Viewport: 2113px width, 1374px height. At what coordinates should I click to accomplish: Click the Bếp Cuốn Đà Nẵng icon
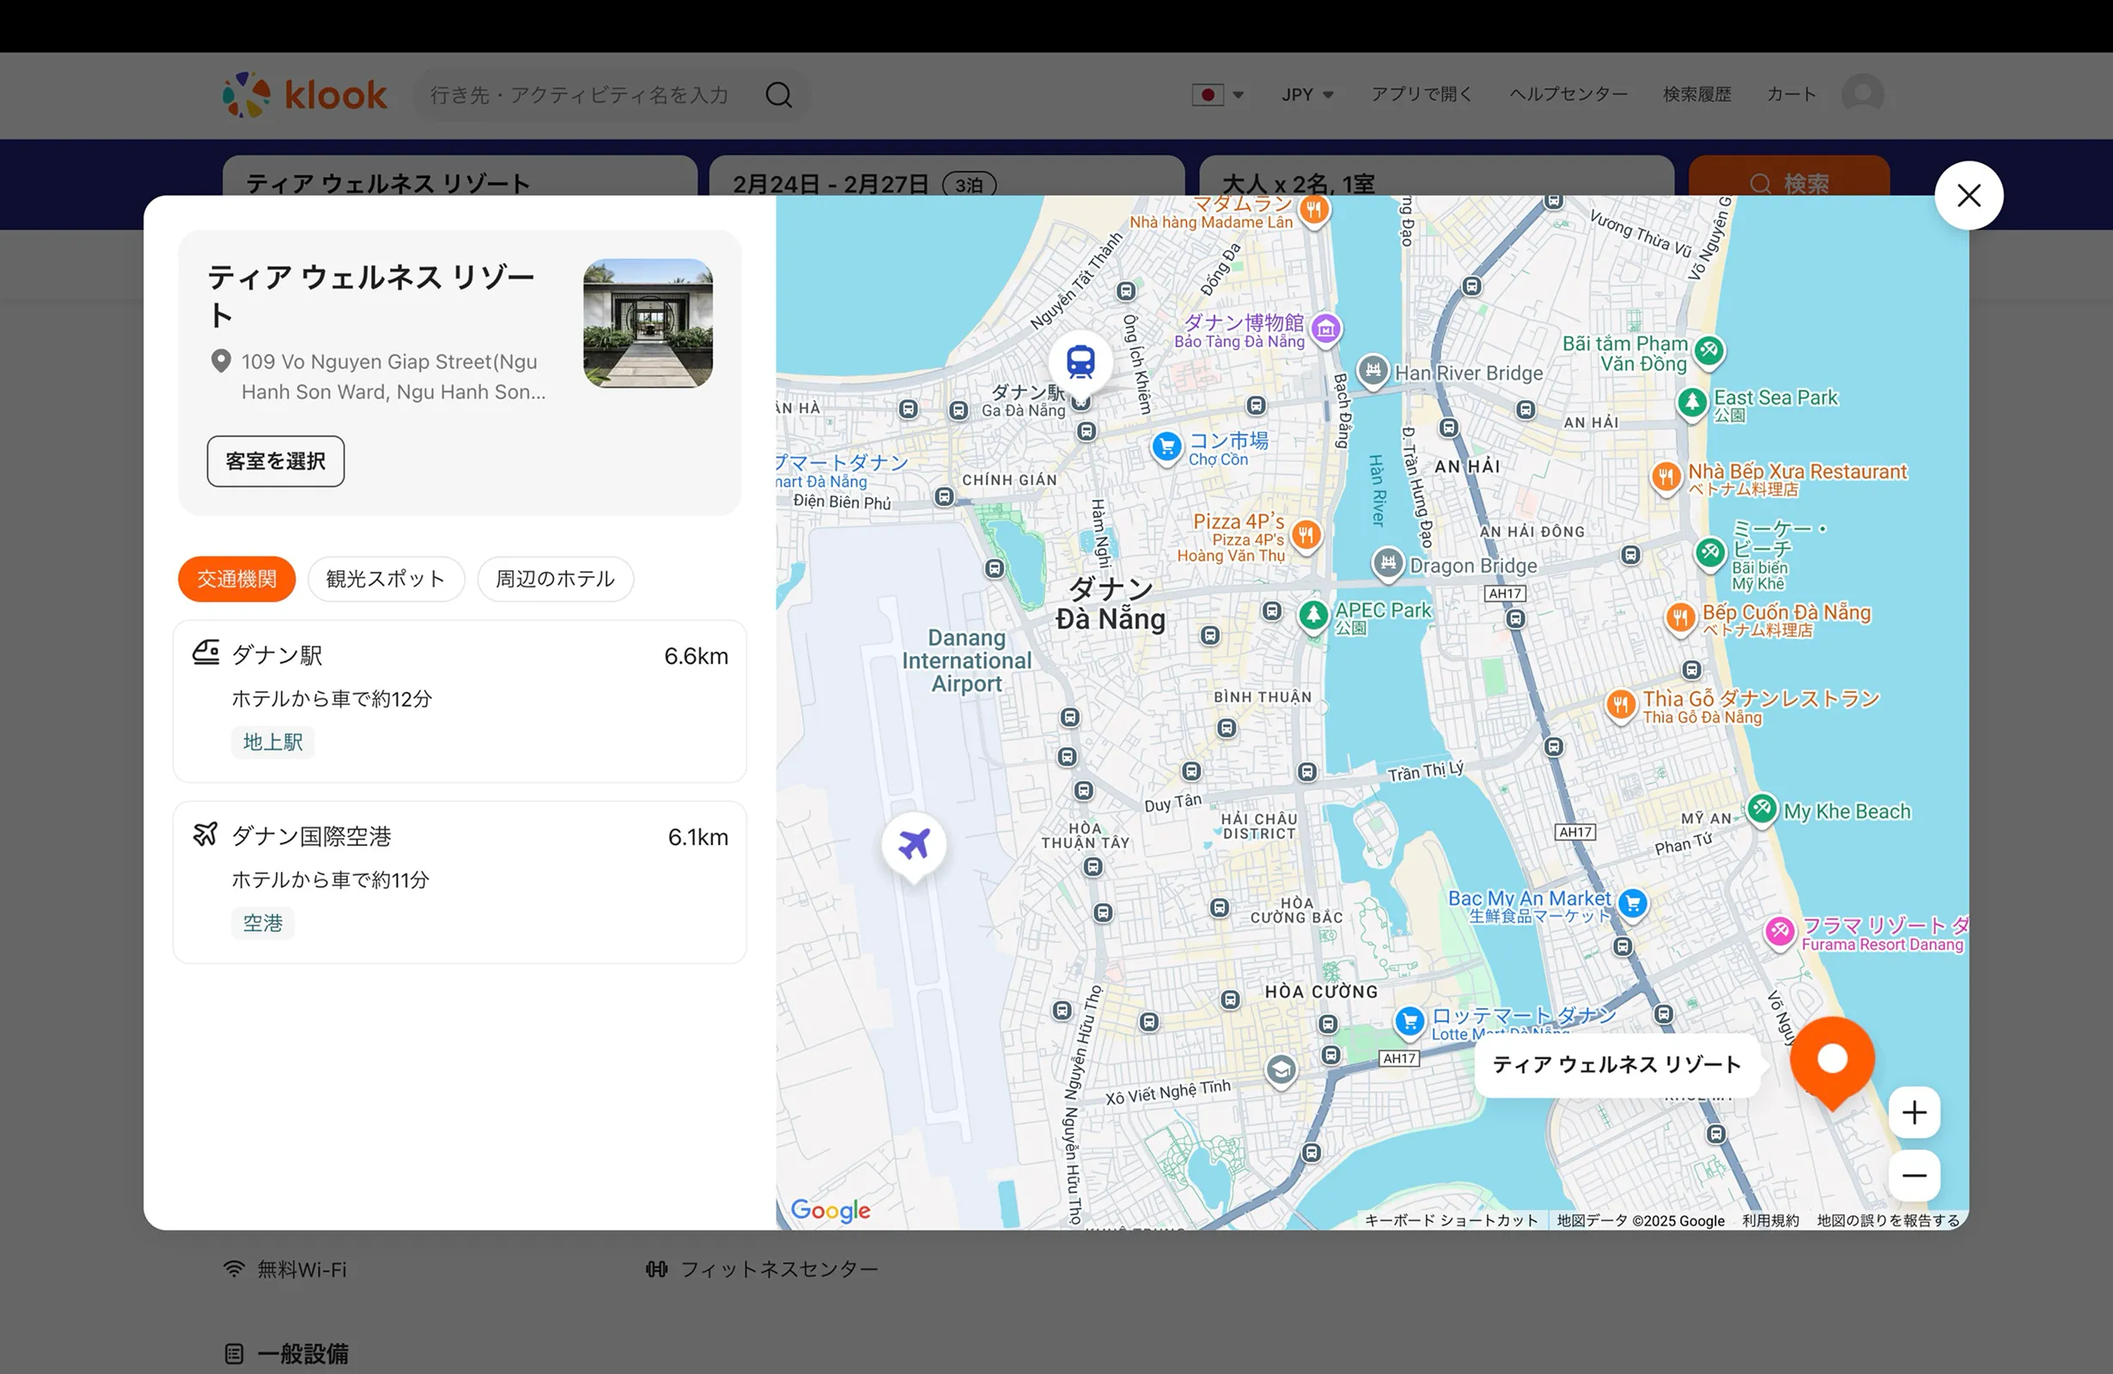point(1680,617)
